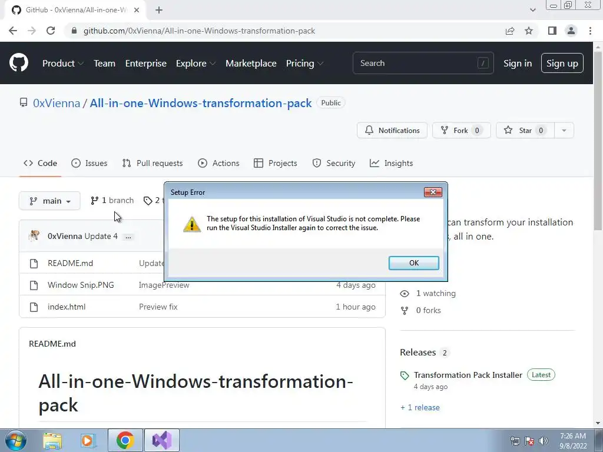Open the Preview fix commit message
Image resolution: width=603 pixels, height=452 pixels.
click(158, 307)
